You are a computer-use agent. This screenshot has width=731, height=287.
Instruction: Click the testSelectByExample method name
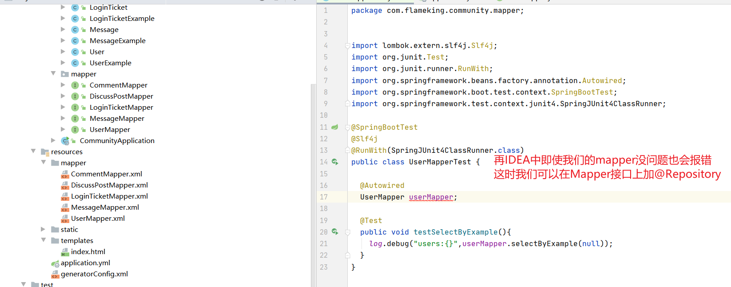(x=456, y=232)
